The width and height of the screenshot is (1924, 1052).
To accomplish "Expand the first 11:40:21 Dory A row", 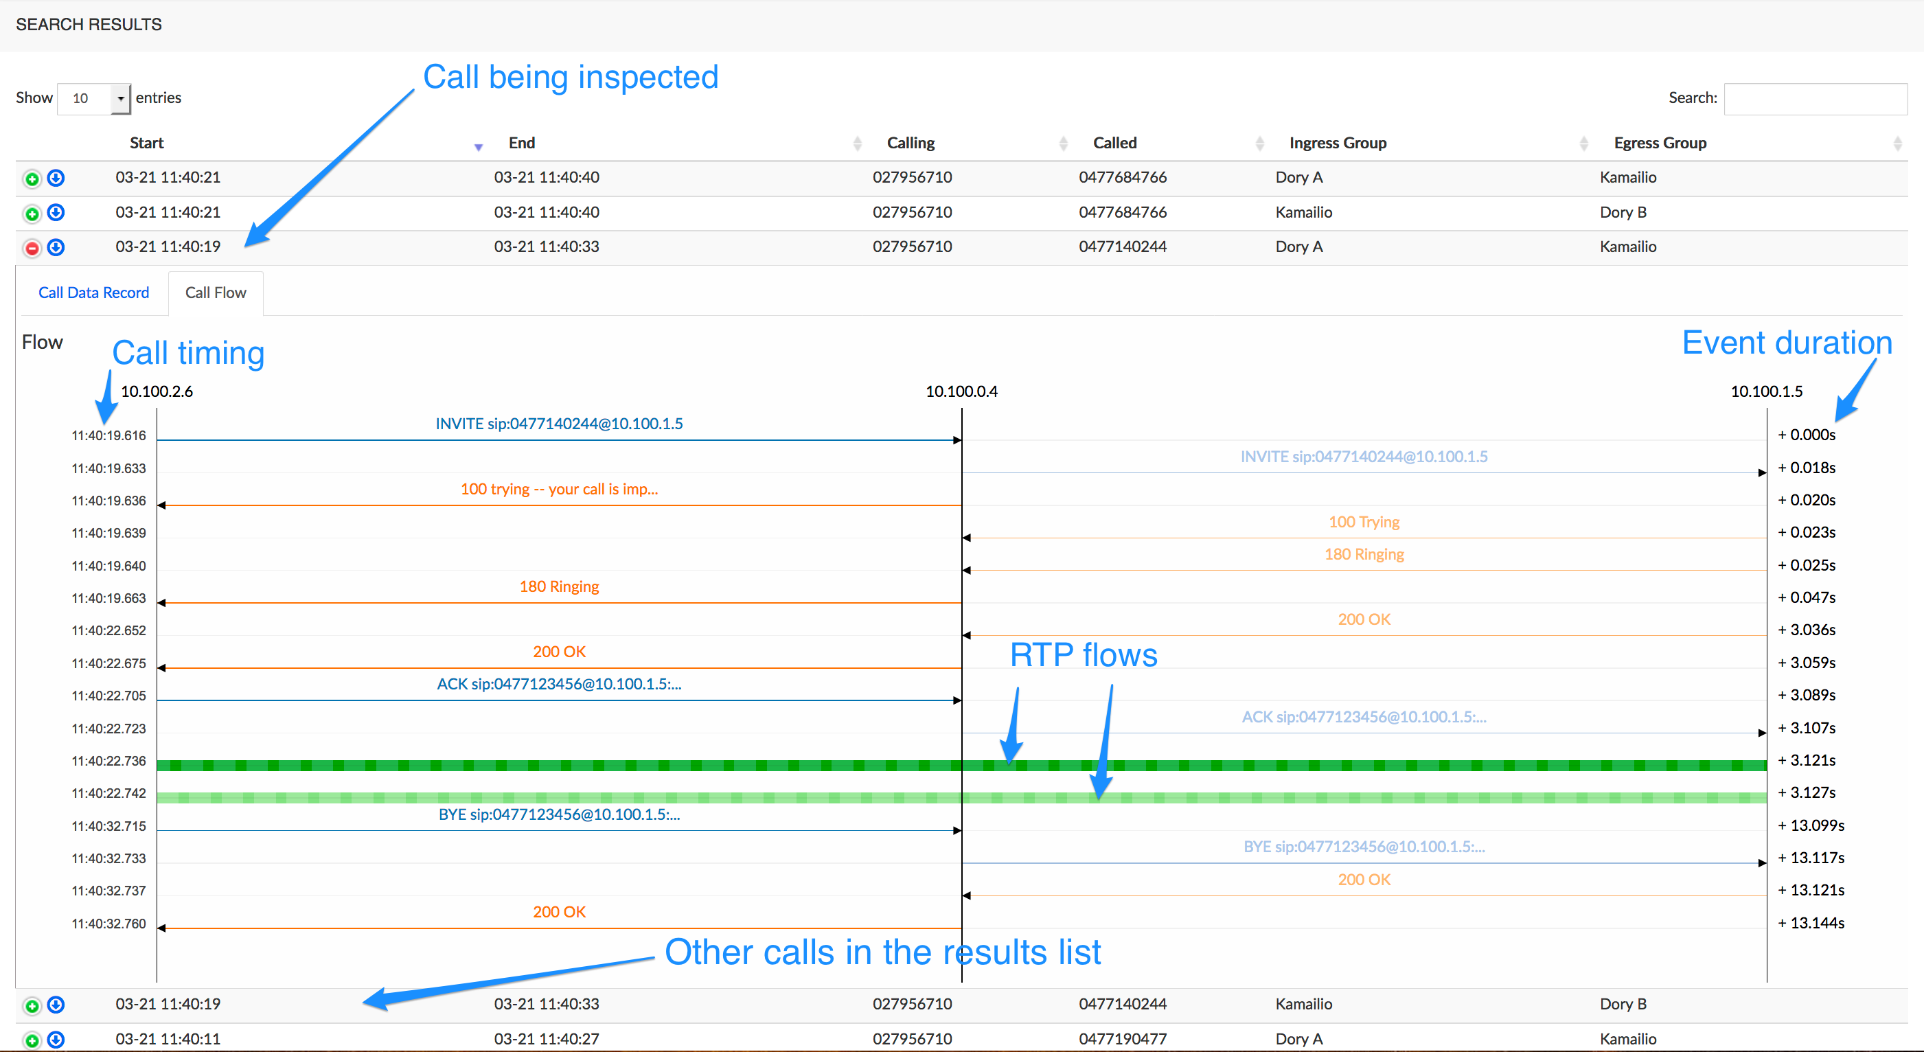I will (x=32, y=179).
